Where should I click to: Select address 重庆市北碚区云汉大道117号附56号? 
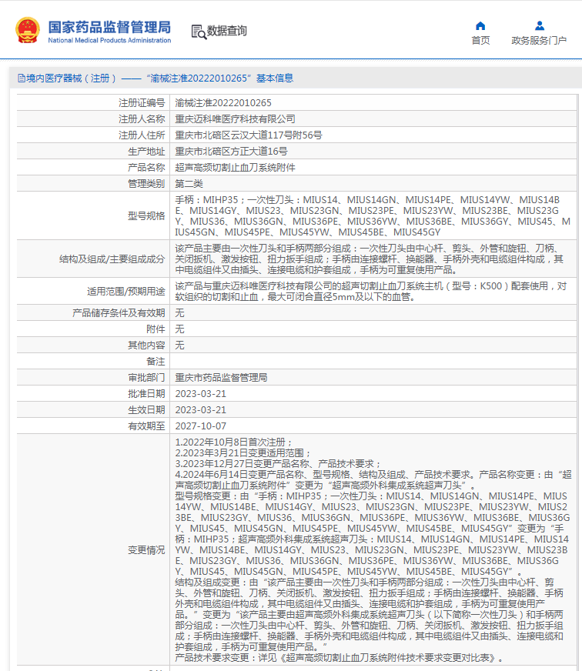coord(249,135)
